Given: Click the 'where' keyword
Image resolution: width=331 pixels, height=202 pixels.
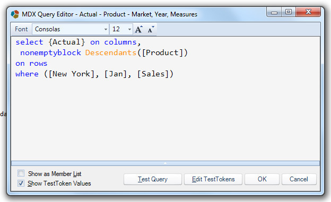Looking at the screenshot, I should point(27,74).
